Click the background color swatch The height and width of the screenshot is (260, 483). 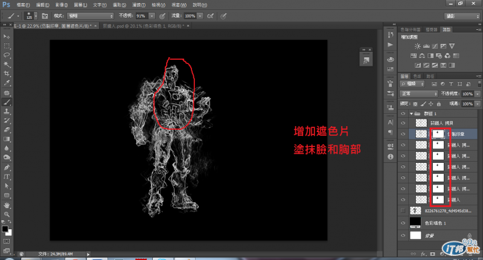pos(9,233)
